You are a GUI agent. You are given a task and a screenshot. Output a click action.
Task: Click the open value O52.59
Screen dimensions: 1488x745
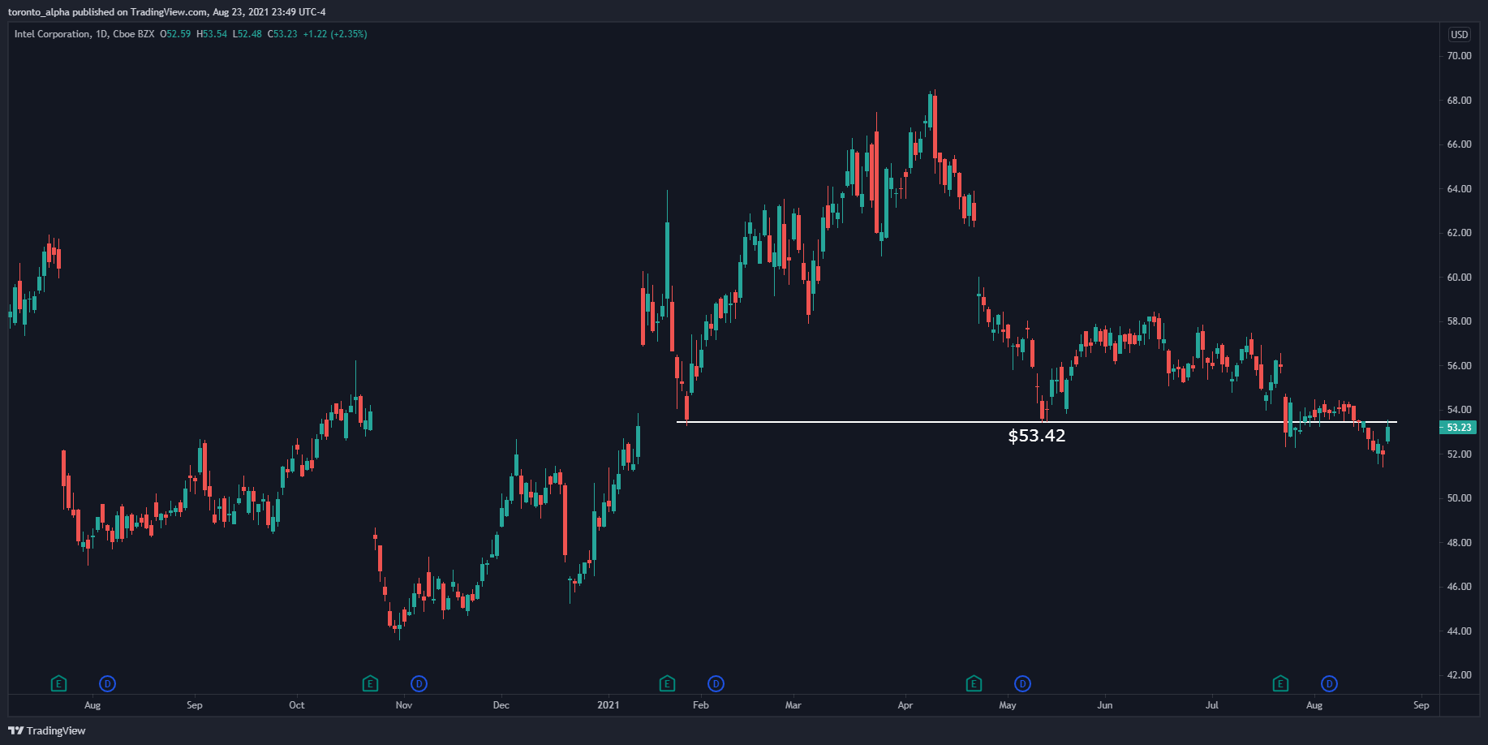175,34
